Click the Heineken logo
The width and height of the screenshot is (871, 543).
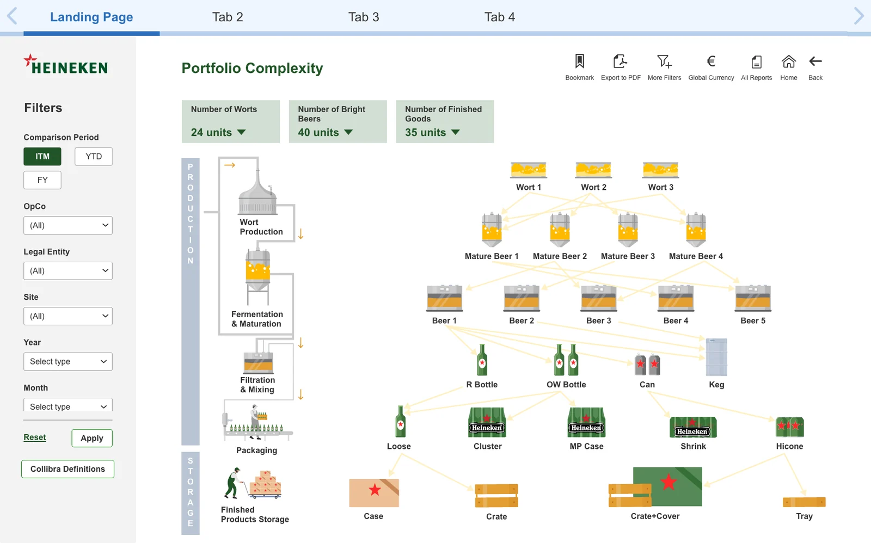[x=66, y=64]
